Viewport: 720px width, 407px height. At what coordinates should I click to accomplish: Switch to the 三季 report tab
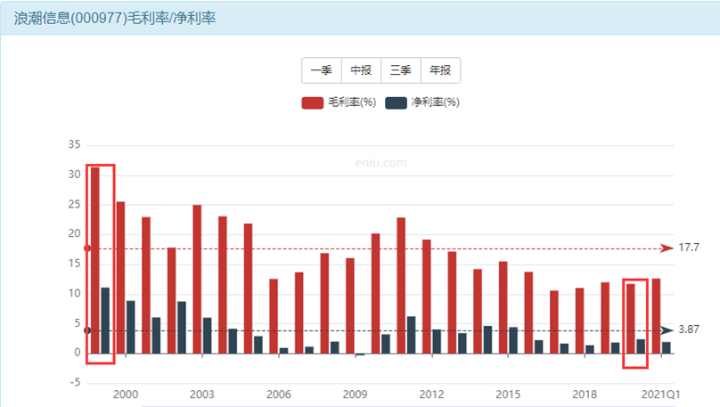(x=400, y=70)
